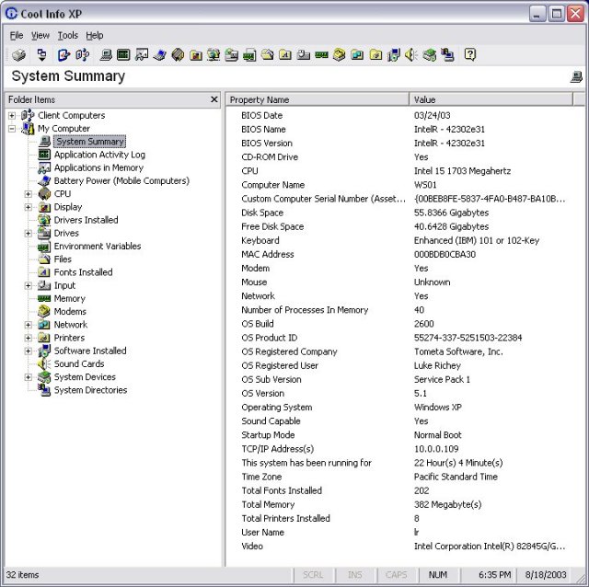The height and width of the screenshot is (587, 589).
Task: Click the NUM indicator in status bar
Action: [x=438, y=575]
